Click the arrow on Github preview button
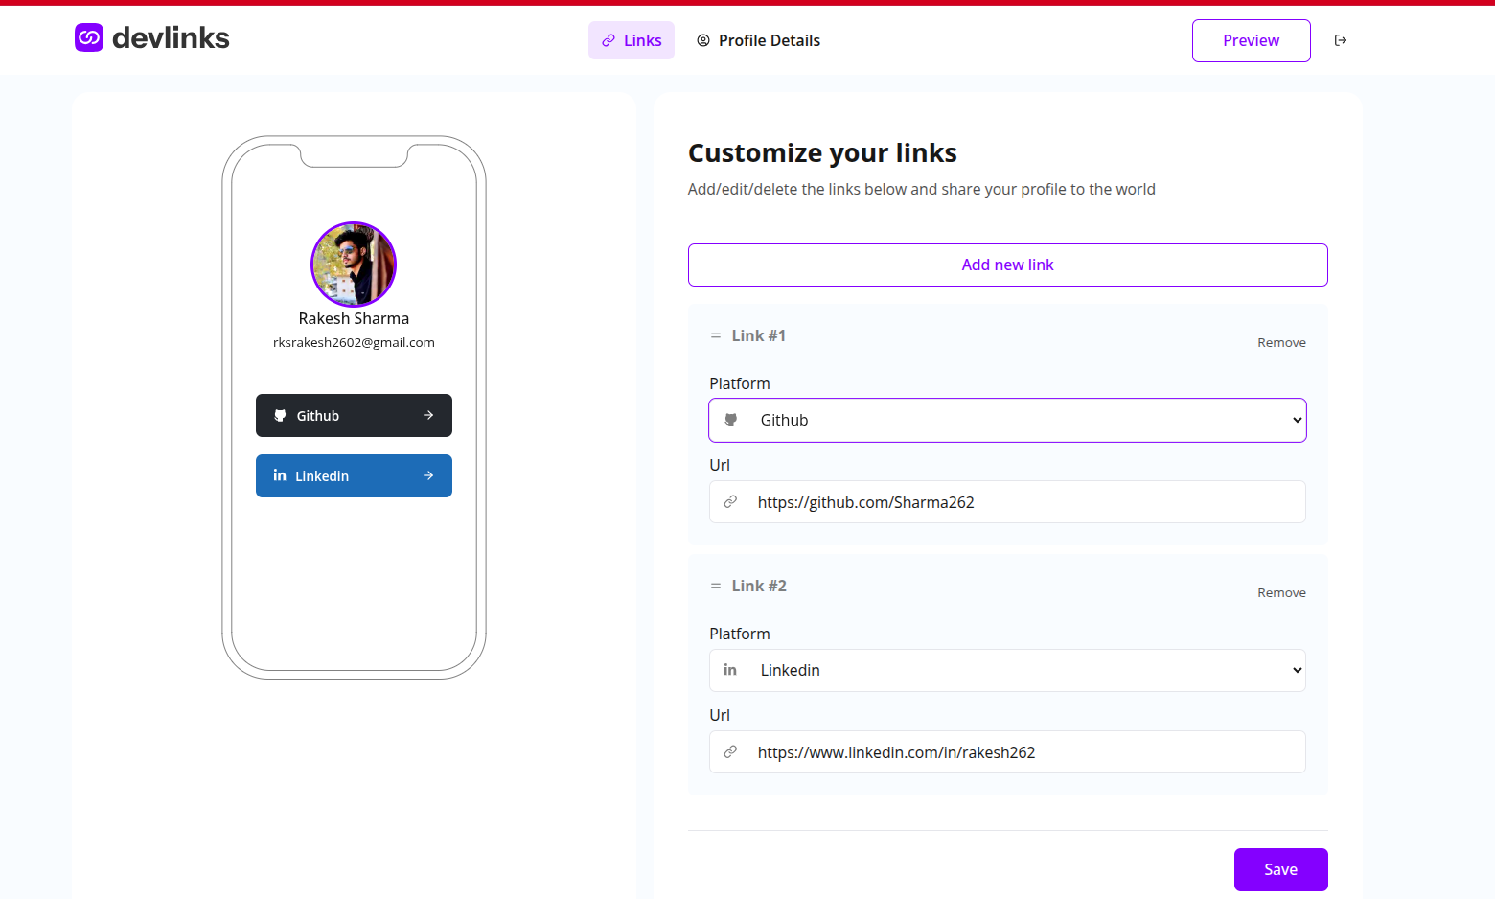This screenshot has width=1495, height=899. pyautogui.click(x=428, y=416)
